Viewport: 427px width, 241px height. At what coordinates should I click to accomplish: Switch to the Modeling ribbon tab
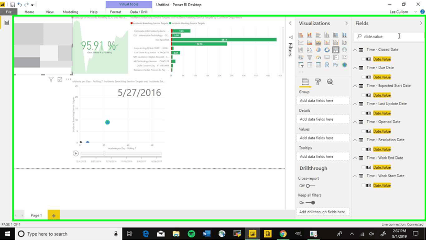[x=70, y=12]
